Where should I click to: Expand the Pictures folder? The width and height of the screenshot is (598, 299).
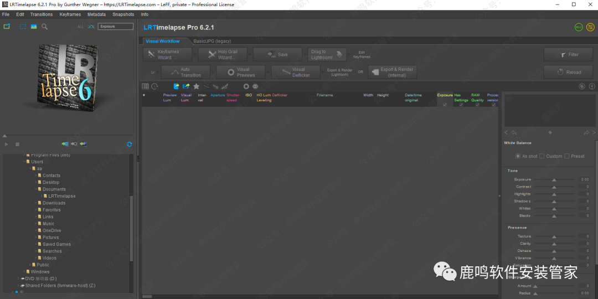pos(35,237)
